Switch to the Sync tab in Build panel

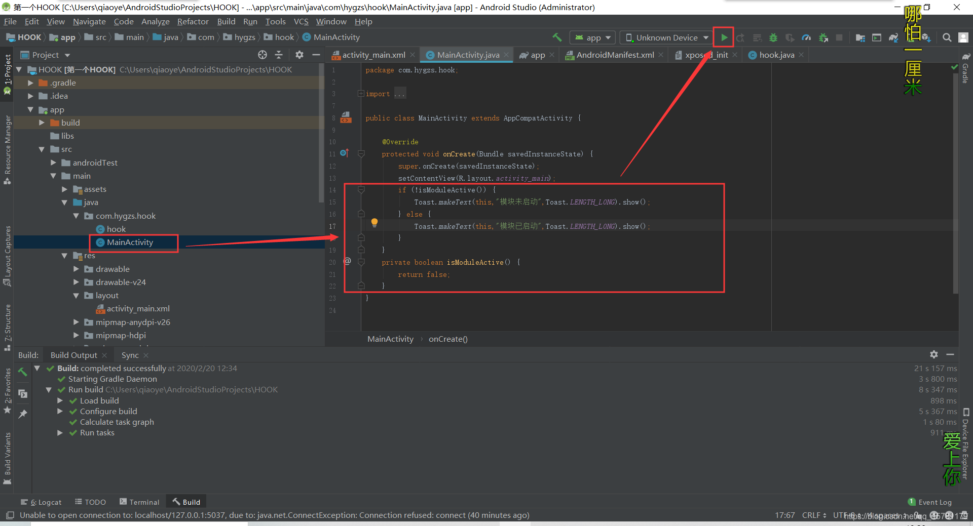(130, 355)
